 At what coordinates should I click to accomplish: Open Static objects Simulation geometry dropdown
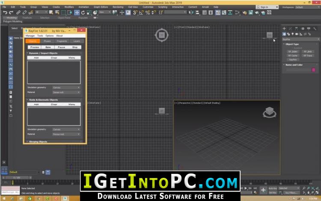[66, 129]
